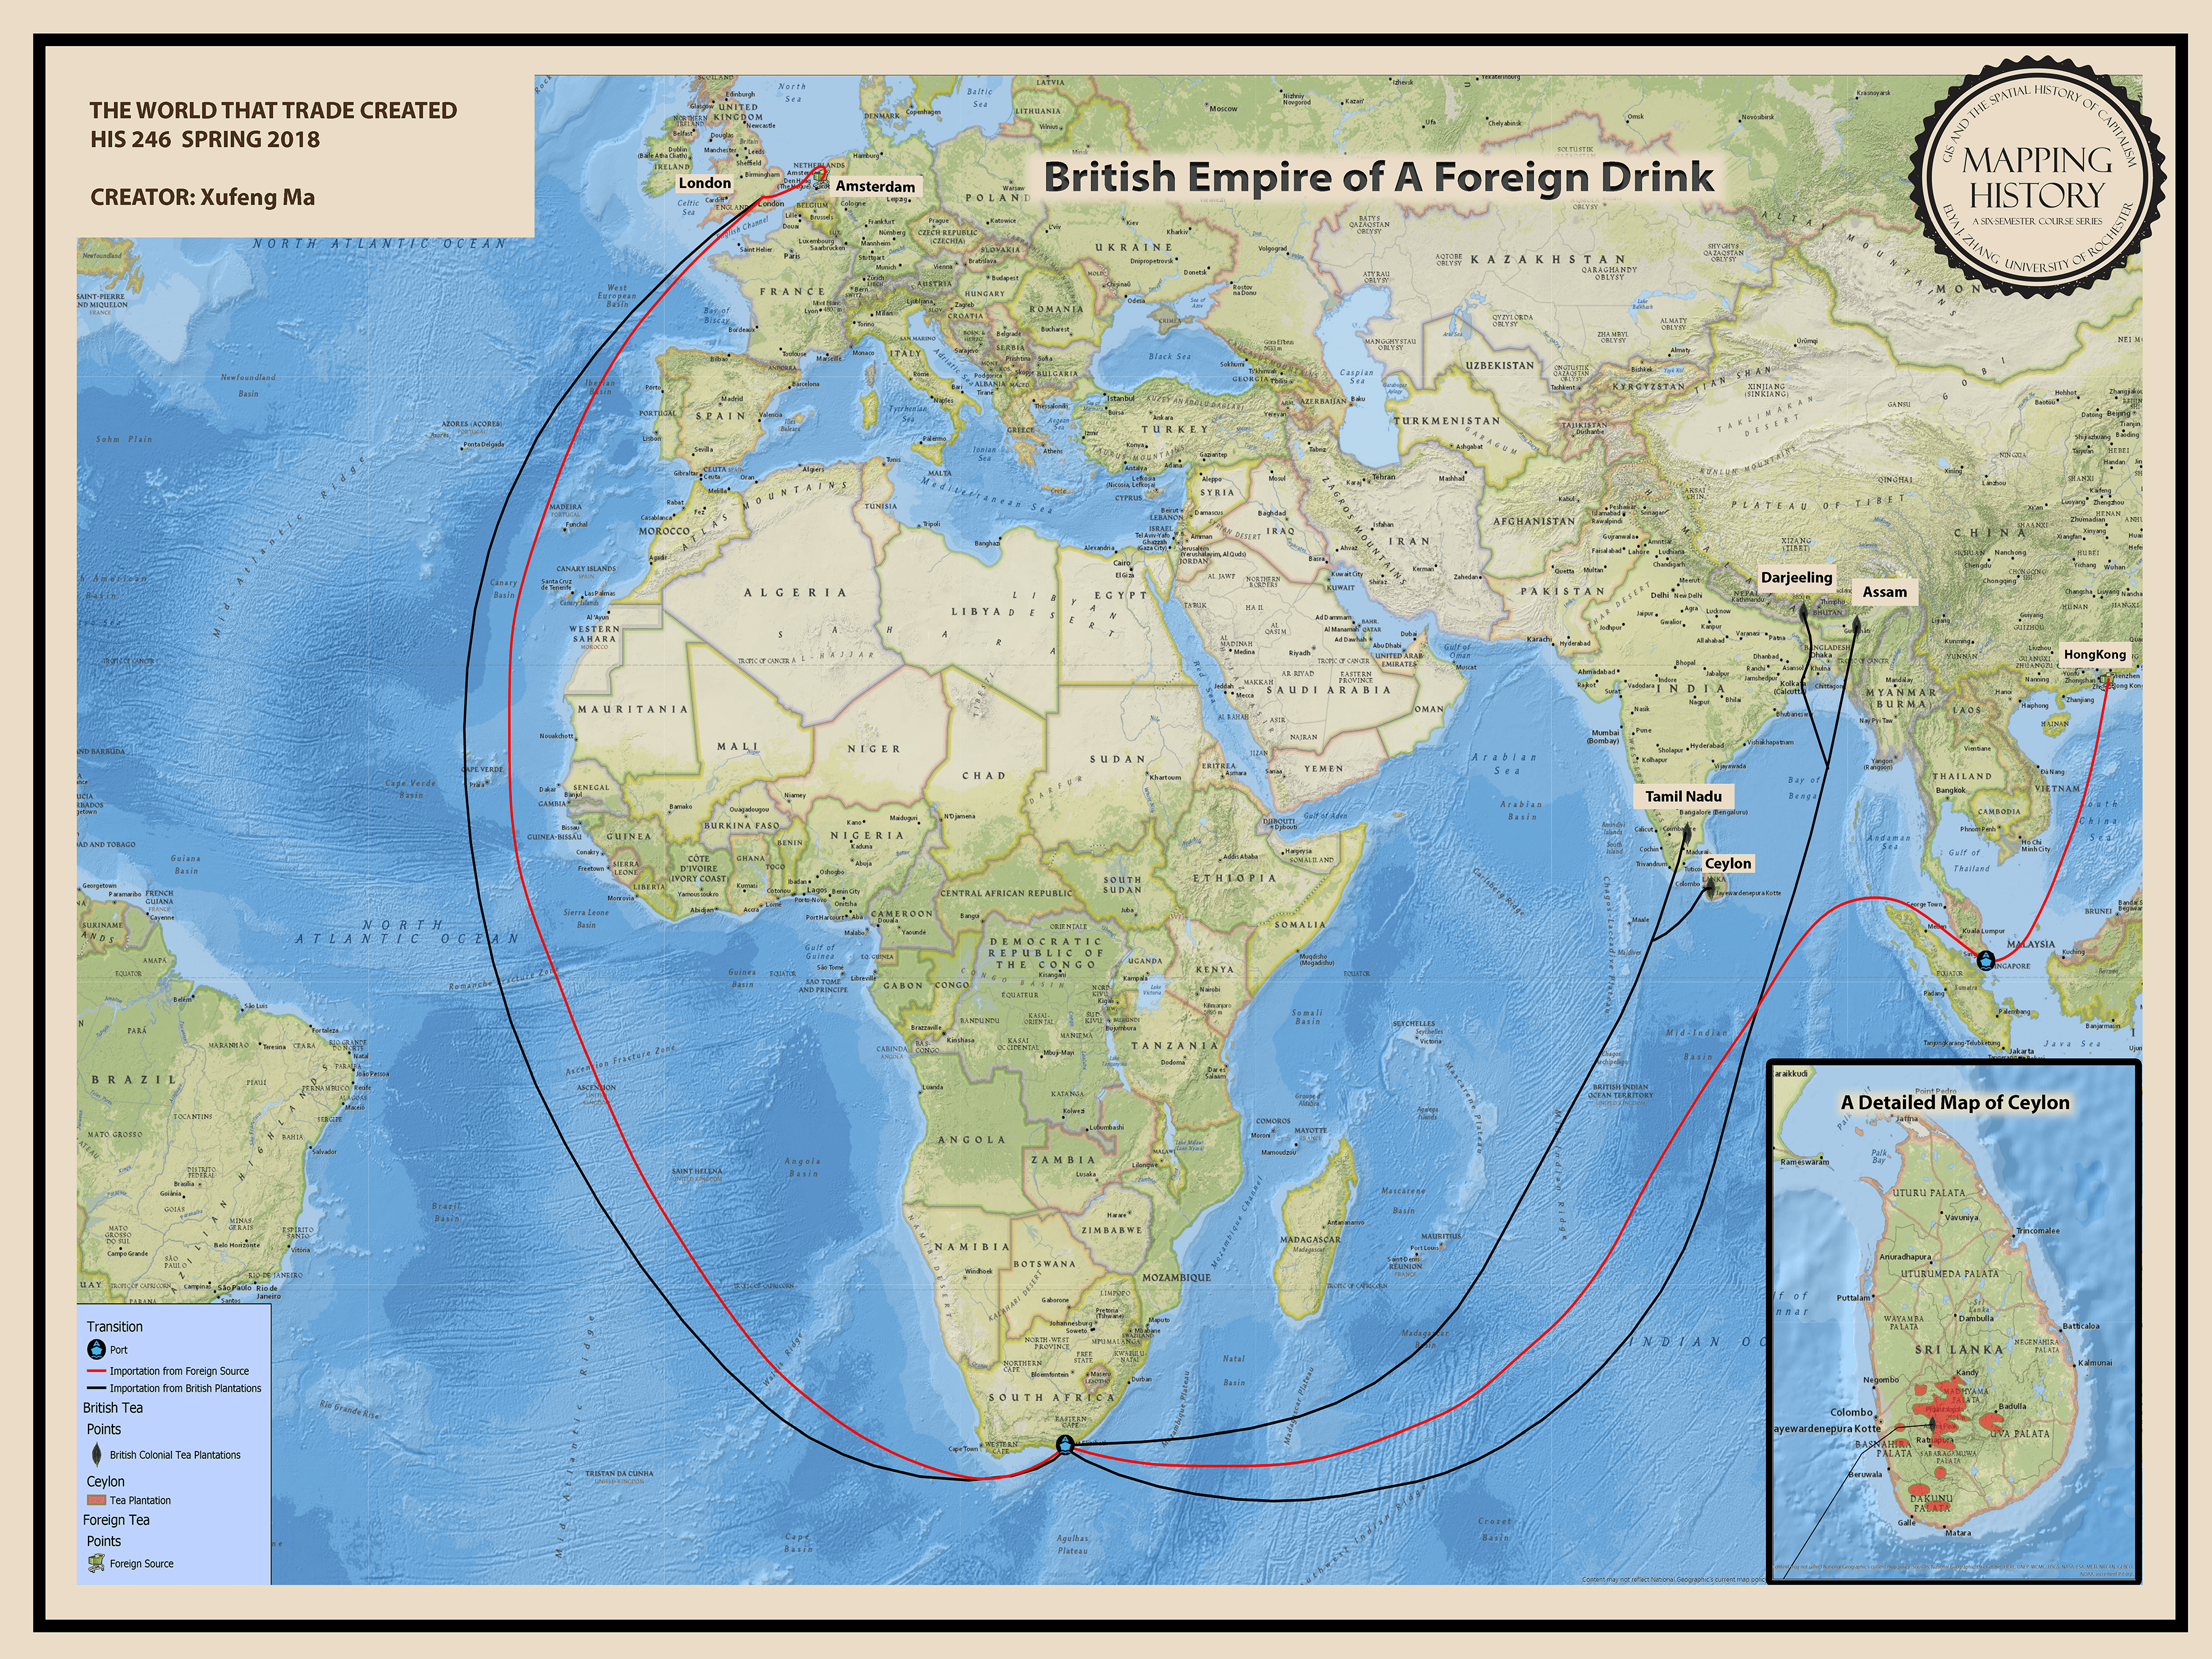
Task: Click the 'Trincomalee' label in the inset map
Action: (x=2038, y=1231)
